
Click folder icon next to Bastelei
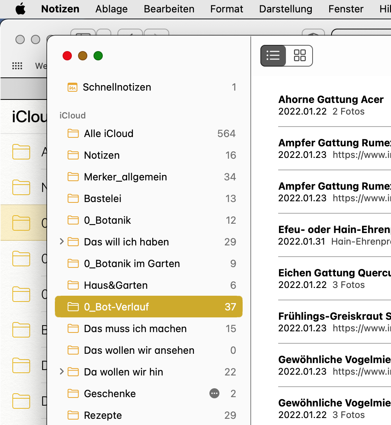[x=73, y=199]
